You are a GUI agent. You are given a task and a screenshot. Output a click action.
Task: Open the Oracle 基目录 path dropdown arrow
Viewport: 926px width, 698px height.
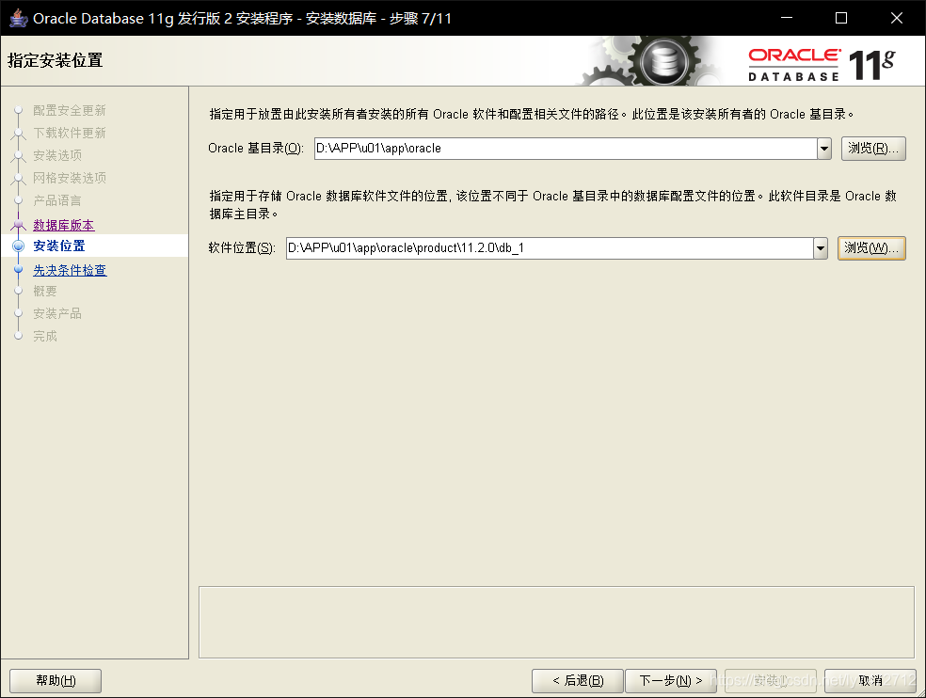pyautogui.click(x=824, y=149)
